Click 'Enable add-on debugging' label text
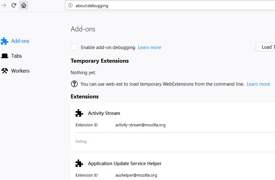The height and width of the screenshot is (180, 275). 108,47
